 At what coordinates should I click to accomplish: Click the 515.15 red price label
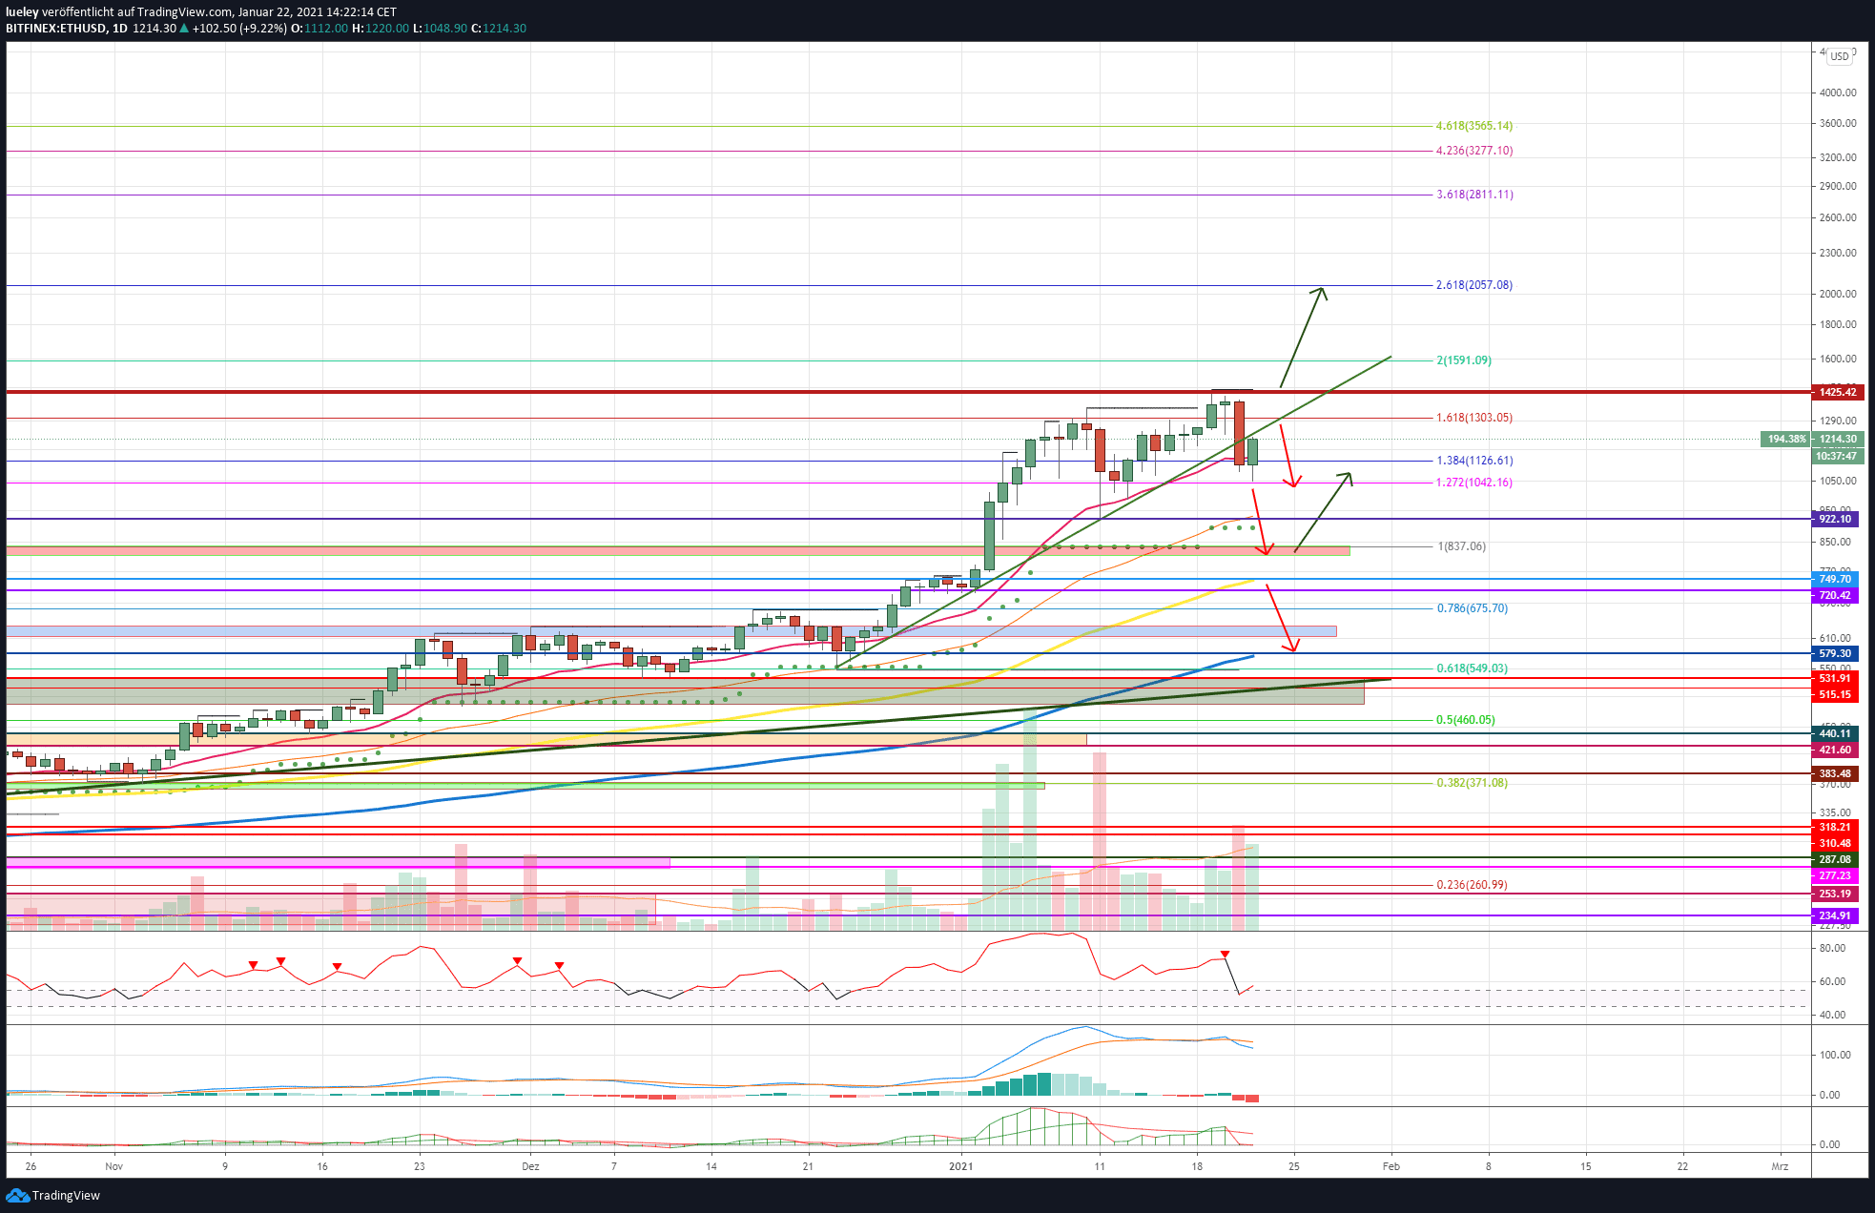(1837, 694)
